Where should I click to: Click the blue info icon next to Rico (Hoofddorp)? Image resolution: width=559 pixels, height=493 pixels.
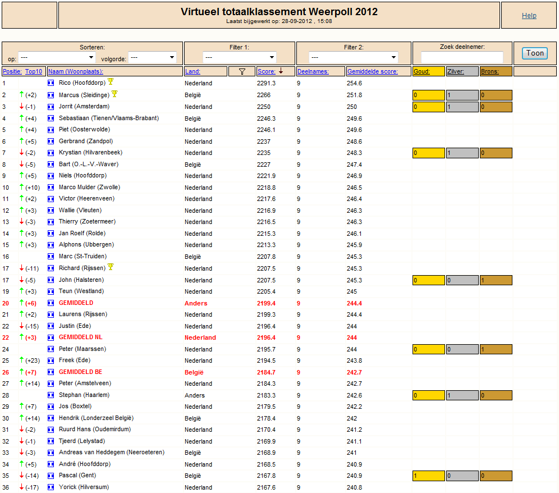(51, 83)
